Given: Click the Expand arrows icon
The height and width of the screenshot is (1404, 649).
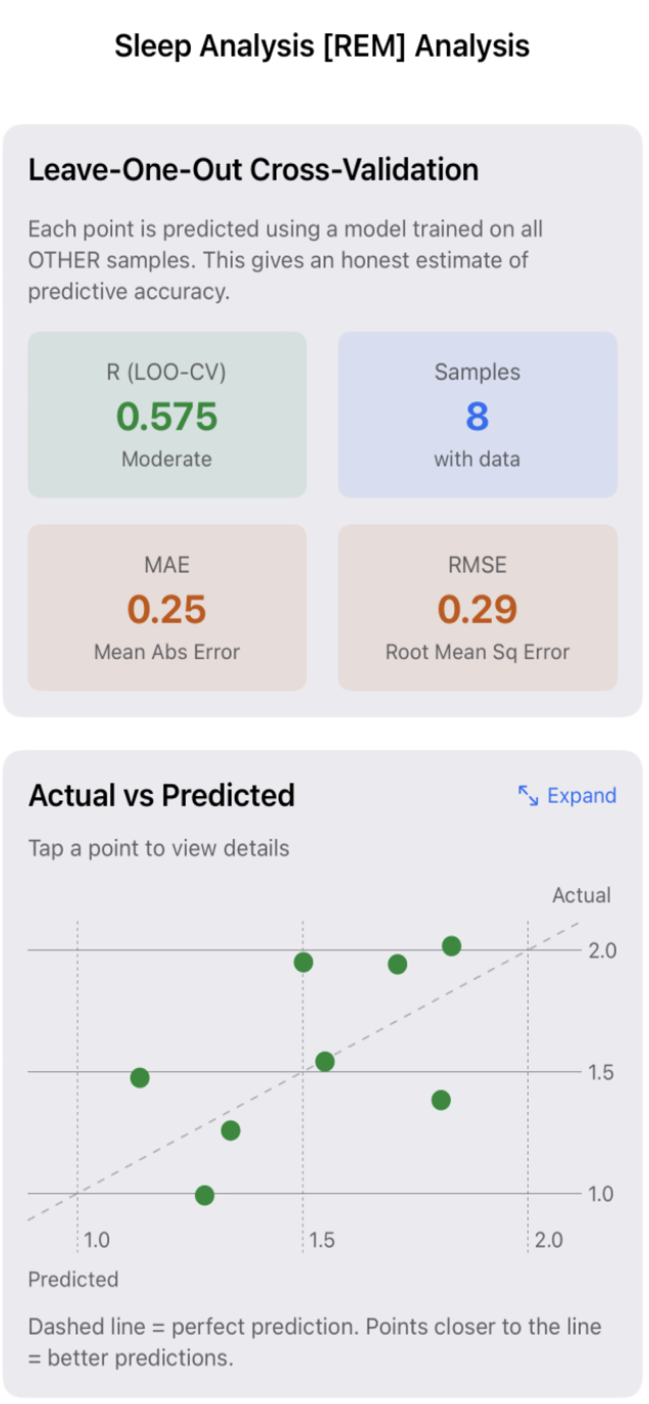Looking at the screenshot, I should 528,795.
